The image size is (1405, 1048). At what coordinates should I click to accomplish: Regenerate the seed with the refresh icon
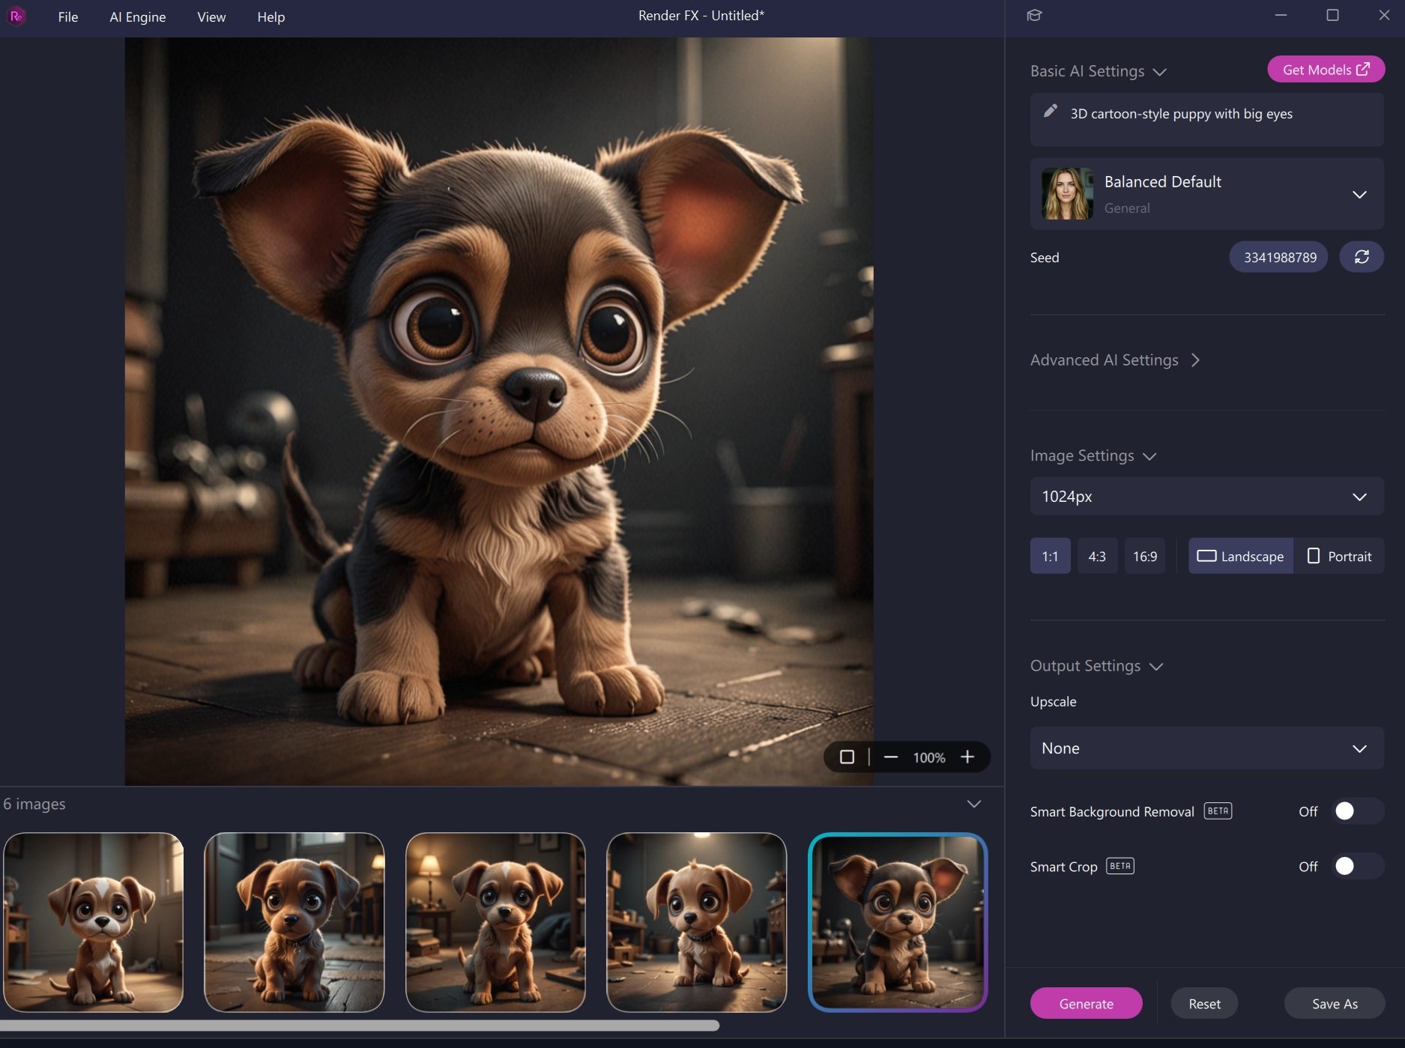1362,256
